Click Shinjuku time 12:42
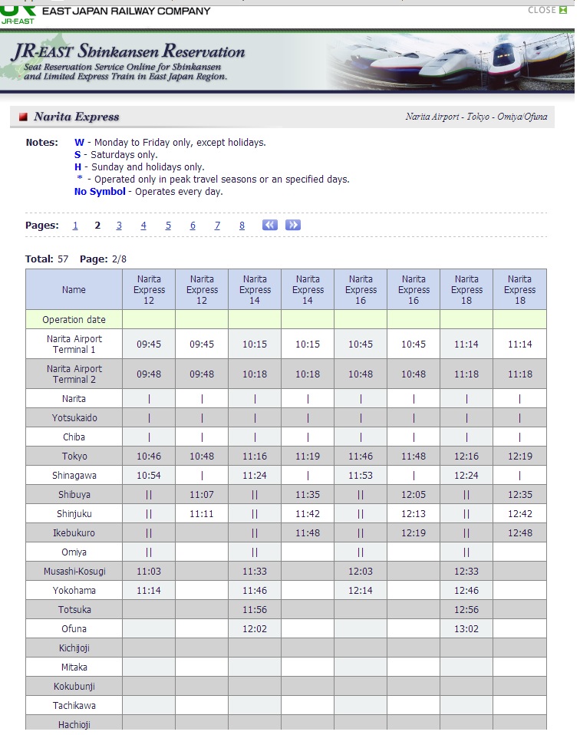The width and height of the screenshot is (580, 735). coord(520,514)
